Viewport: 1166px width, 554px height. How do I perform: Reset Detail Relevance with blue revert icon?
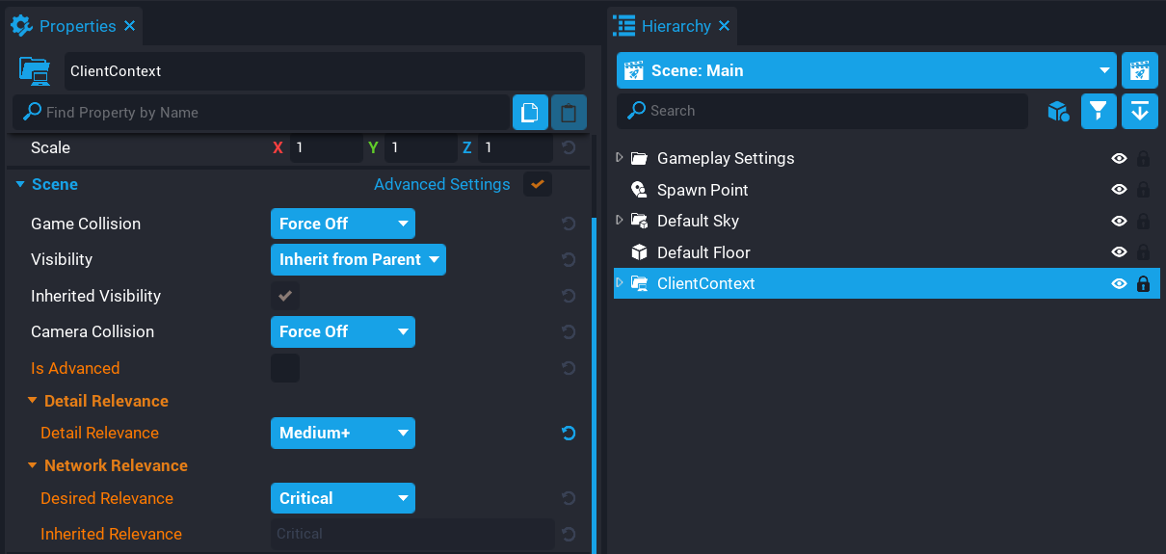569,434
